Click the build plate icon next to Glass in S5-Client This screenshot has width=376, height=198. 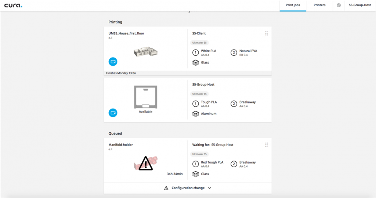(x=196, y=63)
